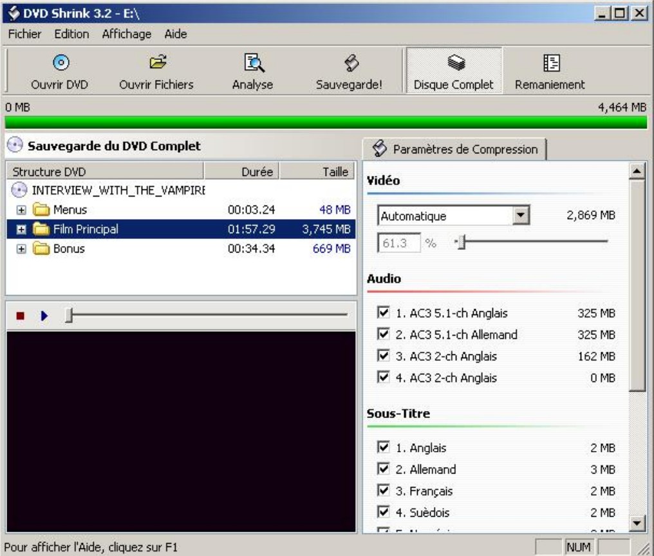Expand the Bonus tree node
The height and width of the screenshot is (556, 654).
point(21,249)
